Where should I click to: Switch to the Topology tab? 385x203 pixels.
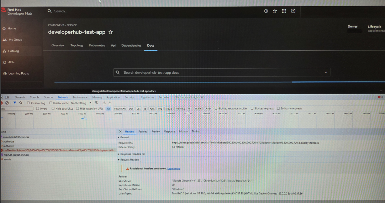(77, 45)
